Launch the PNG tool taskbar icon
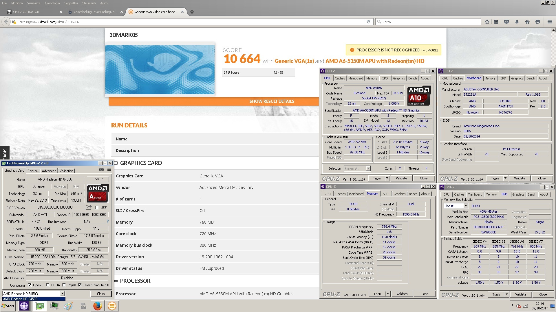The width and height of the screenshot is (556, 312). pyautogui.click(x=83, y=306)
